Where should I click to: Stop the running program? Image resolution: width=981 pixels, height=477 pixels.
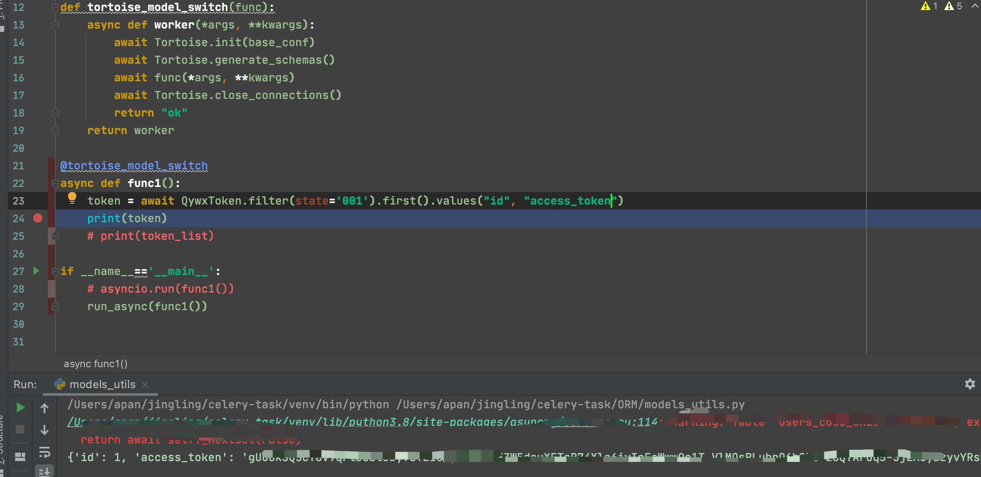click(x=20, y=429)
